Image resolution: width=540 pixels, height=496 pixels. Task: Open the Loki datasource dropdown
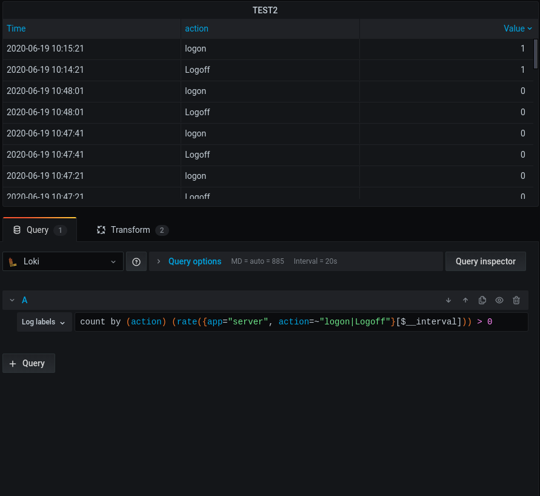[x=62, y=261]
